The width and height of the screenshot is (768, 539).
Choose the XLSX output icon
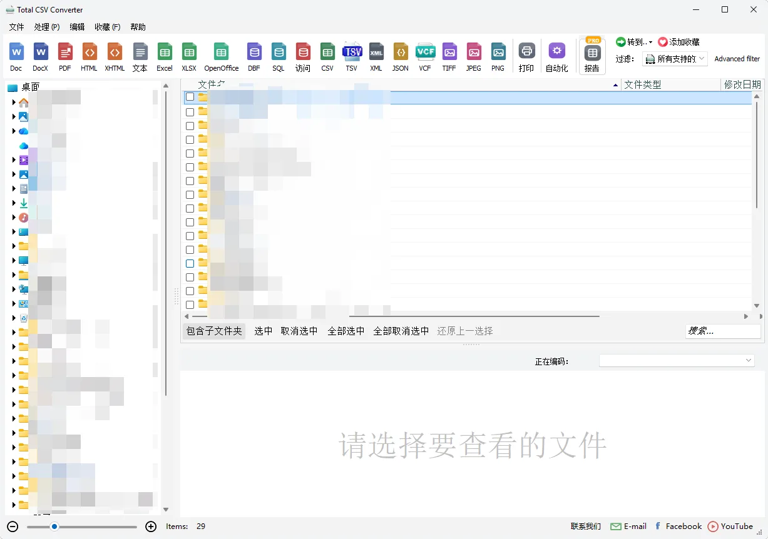tap(189, 57)
